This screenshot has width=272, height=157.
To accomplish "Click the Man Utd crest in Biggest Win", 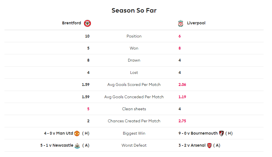I will (77, 133).
